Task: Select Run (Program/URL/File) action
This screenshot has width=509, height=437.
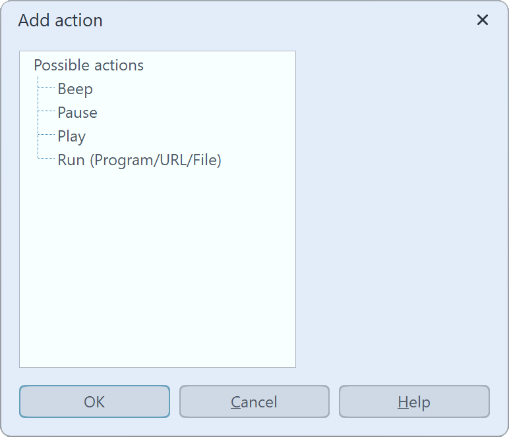Action: (139, 160)
